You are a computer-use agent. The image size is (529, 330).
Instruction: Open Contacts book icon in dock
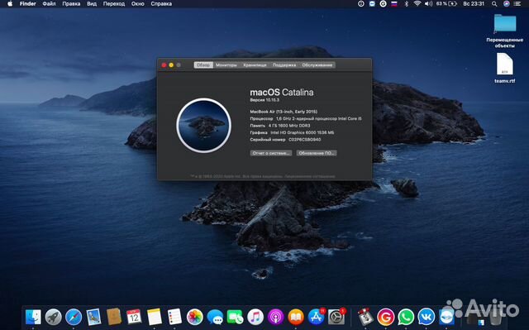114,317
